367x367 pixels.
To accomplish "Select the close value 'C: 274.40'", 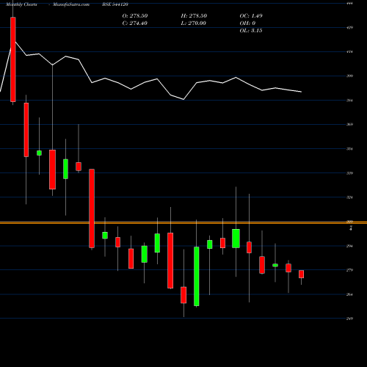I will coord(135,23).
